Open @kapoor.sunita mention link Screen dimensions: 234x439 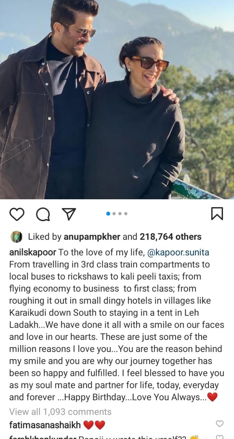click(x=178, y=253)
